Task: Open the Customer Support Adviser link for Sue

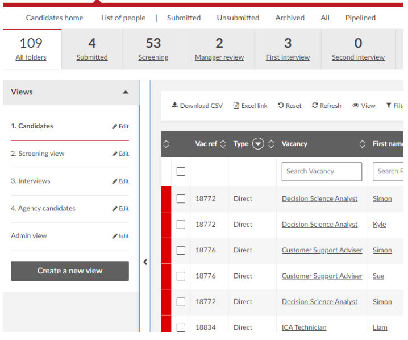Action: [322, 276]
